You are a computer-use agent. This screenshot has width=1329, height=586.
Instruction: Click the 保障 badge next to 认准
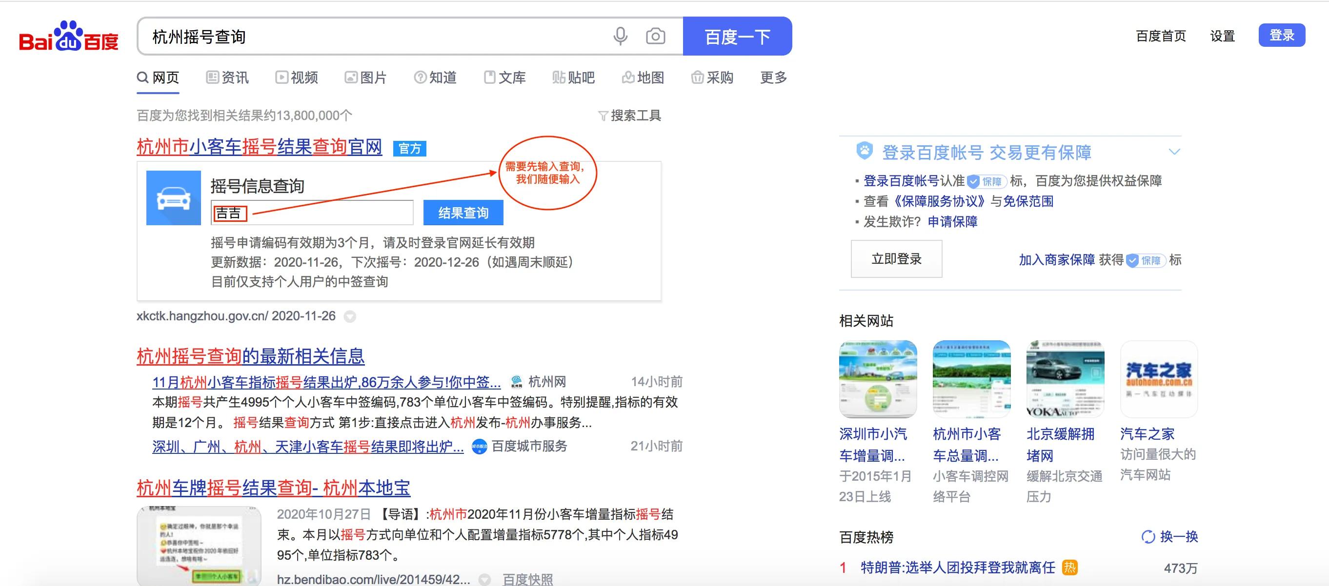point(987,181)
